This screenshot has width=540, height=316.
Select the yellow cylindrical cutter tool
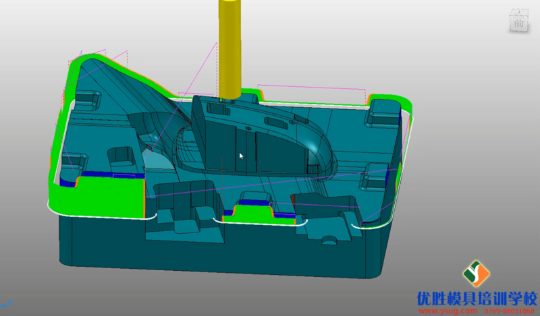pos(230,47)
